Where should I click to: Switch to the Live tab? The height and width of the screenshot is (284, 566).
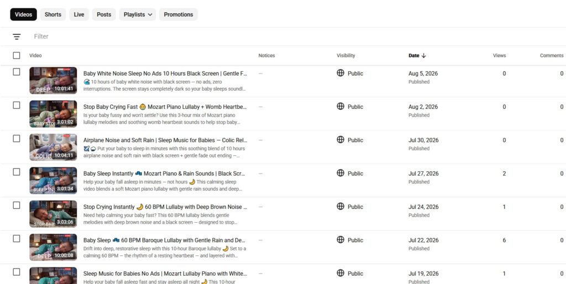click(79, 14)
